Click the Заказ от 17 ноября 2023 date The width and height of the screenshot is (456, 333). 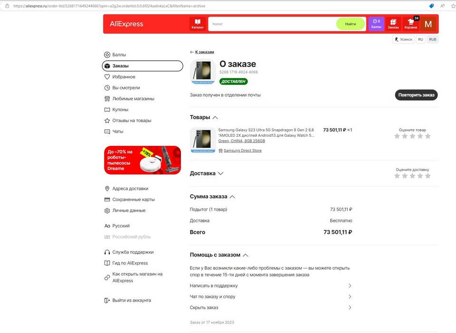pos(212,322)
